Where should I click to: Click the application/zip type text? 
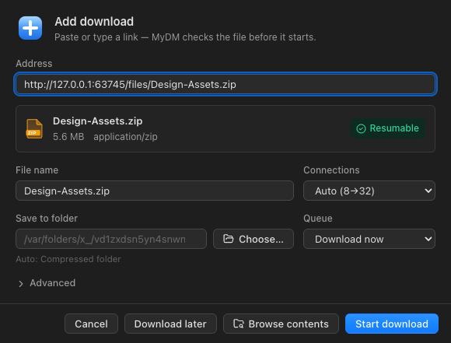pos(125,137)
